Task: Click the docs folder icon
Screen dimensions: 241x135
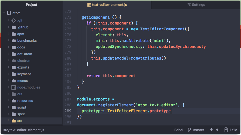Action: pyautogui.click(x=14, y=47)
